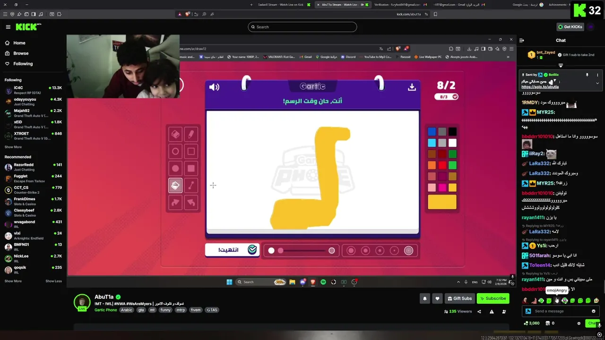Open recommended channel NickLee
Image resolution: width=605 pixels, height=340 pixels.
click(x=33, y=258)
